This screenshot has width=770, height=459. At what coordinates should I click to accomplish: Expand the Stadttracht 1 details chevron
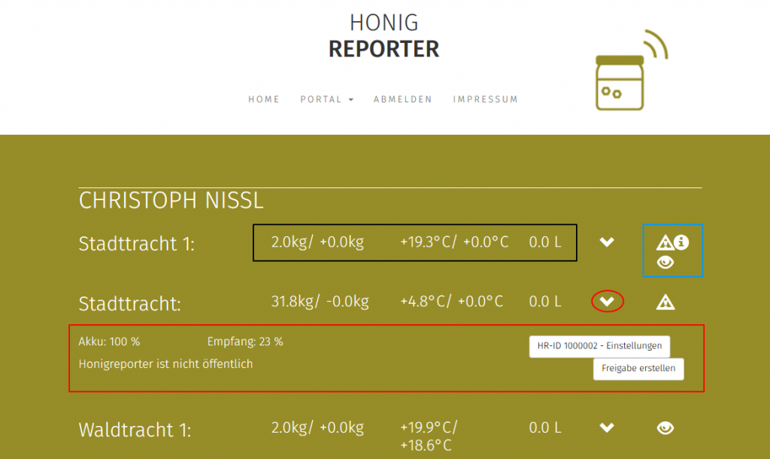(607, 242)
